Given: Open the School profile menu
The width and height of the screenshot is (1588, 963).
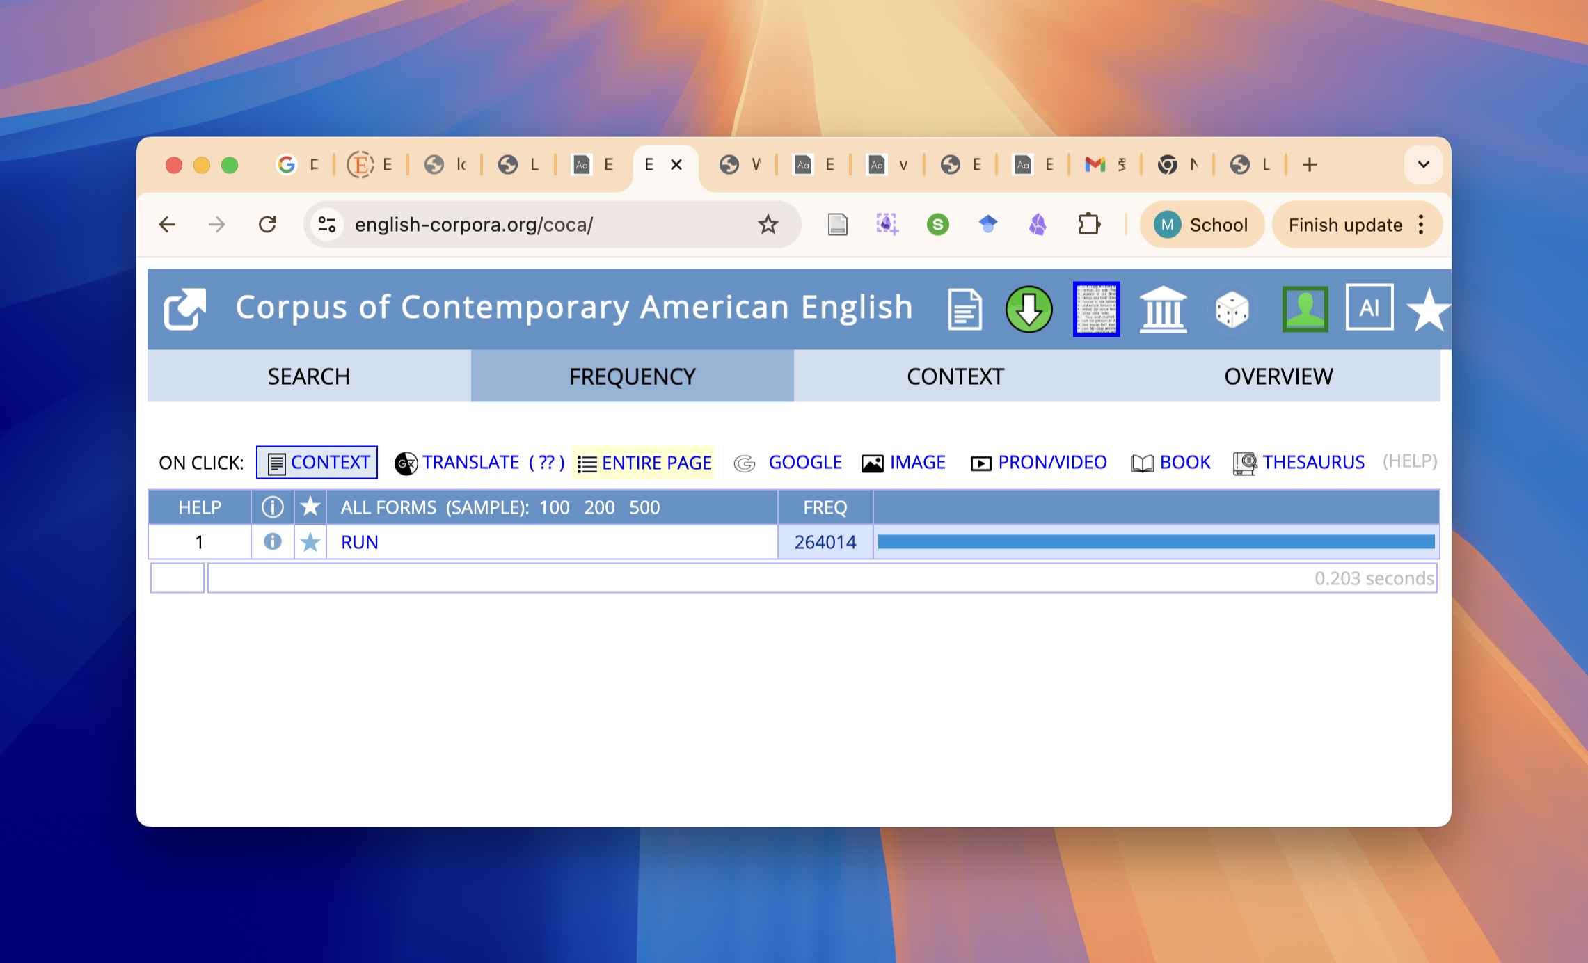Looking at the screenshot, I should [1202, 225].
